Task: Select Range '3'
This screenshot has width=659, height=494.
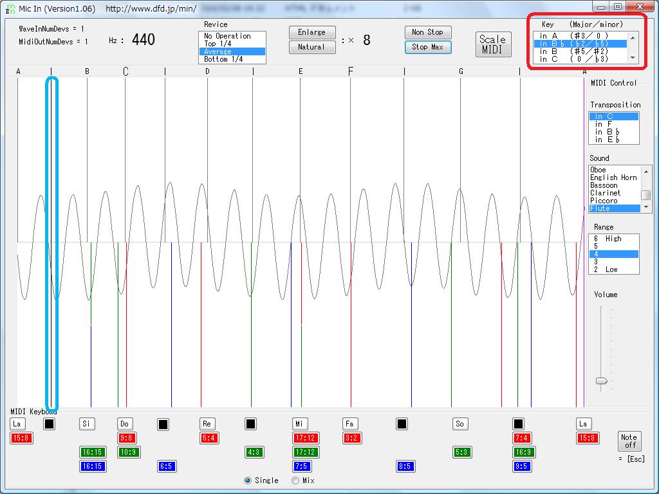Action: (x=614, y=262)
